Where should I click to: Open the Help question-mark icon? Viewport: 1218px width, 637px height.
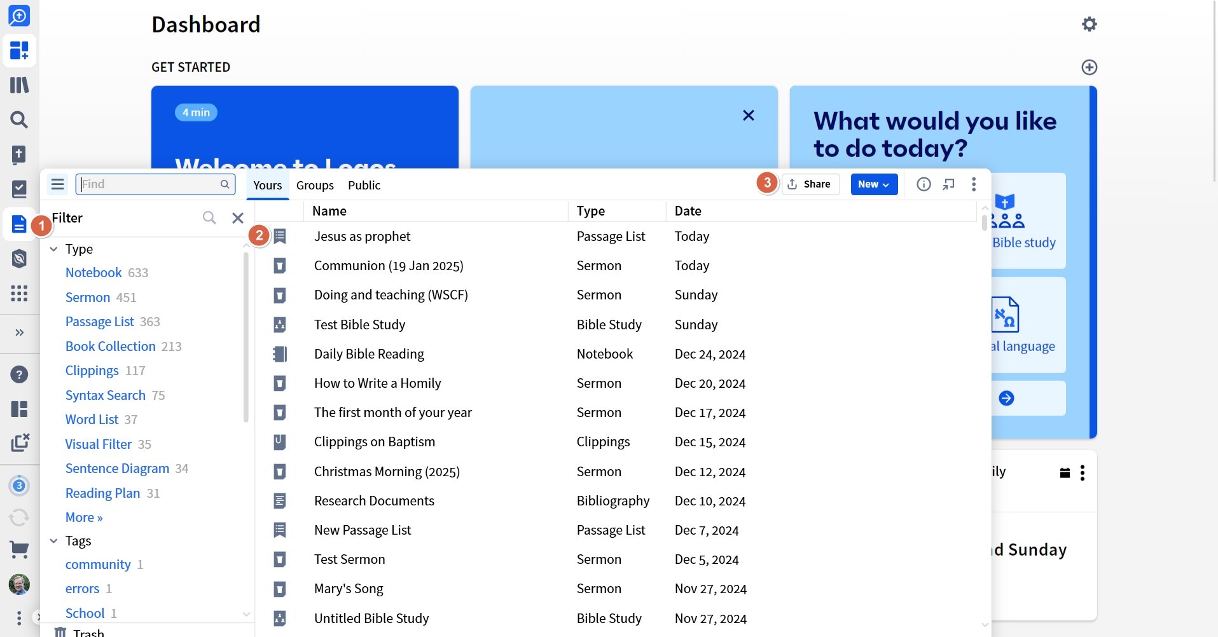(19, 374)
